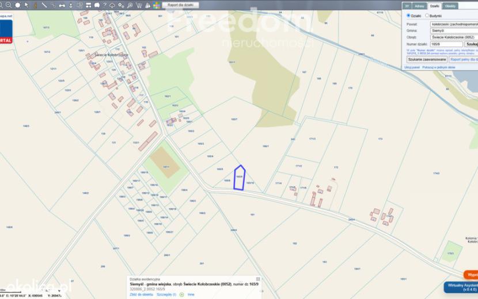Activate the line measurement tool
This screenshot has height=299, width=478.
44,5
